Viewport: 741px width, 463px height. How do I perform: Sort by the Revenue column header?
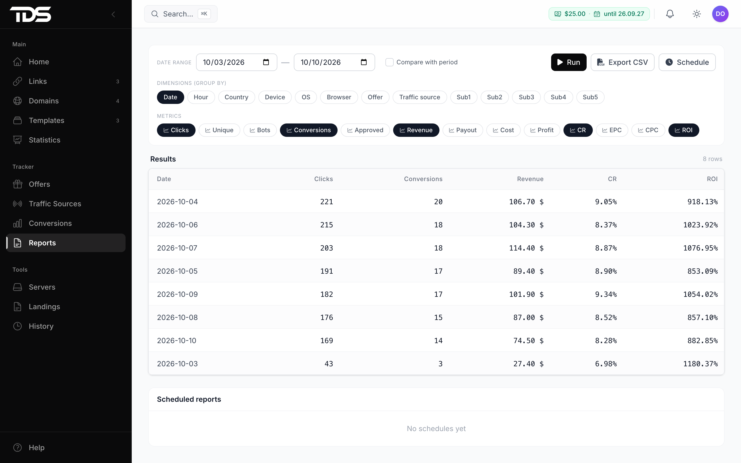click(530, 179)
